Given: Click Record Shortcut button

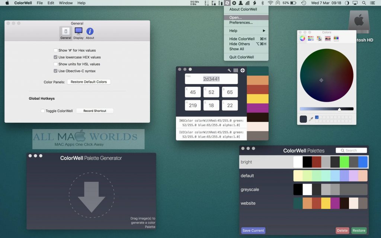Looking at the screenshot, I should point(95,111).
